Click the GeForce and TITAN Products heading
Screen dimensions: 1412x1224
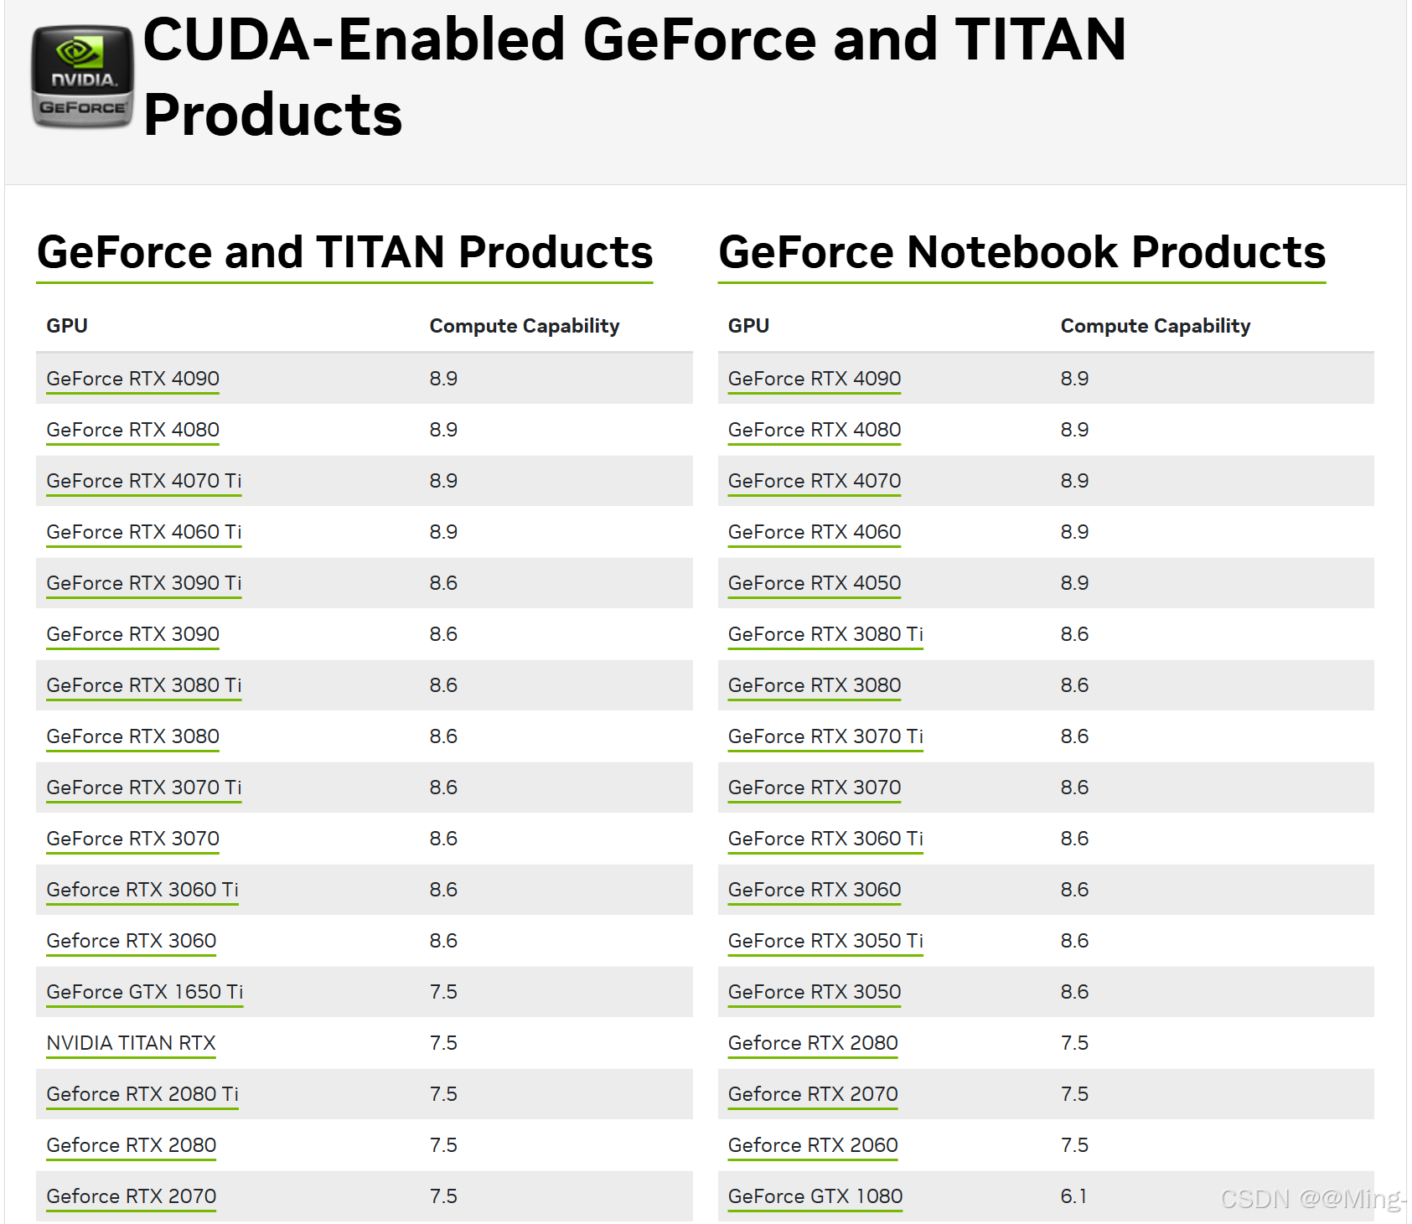[x=344, y=252]
